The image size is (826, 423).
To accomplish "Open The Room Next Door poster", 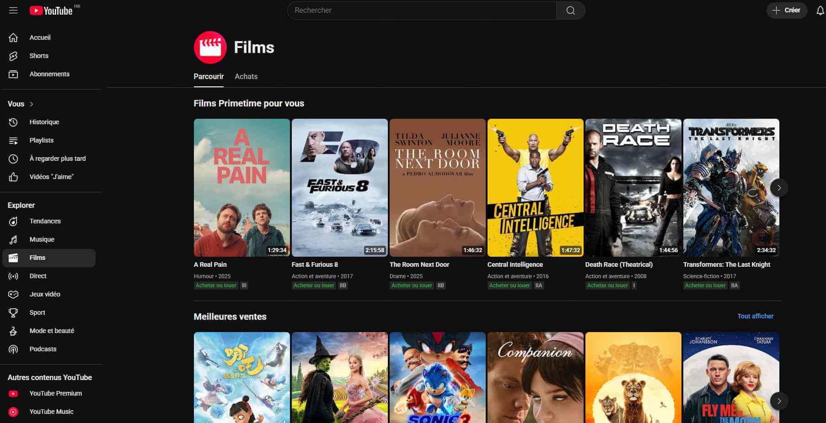I will (438, 188).
